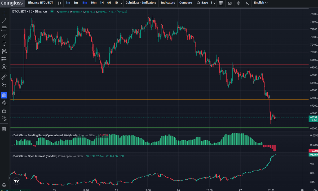Click the funding rate value label -0.003

(x=313, y=151)
